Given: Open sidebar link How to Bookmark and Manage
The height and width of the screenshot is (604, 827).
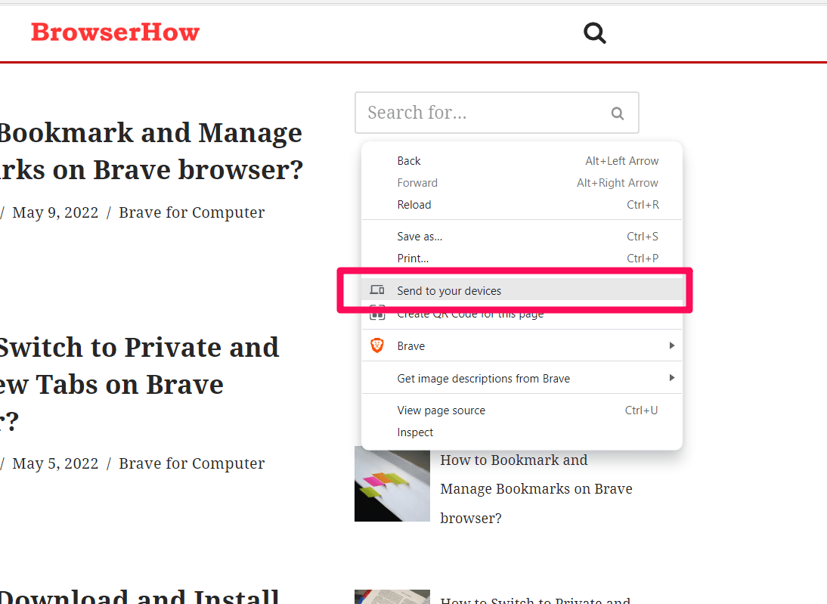Looking at the screenshot, I should (x=536, y=489).
